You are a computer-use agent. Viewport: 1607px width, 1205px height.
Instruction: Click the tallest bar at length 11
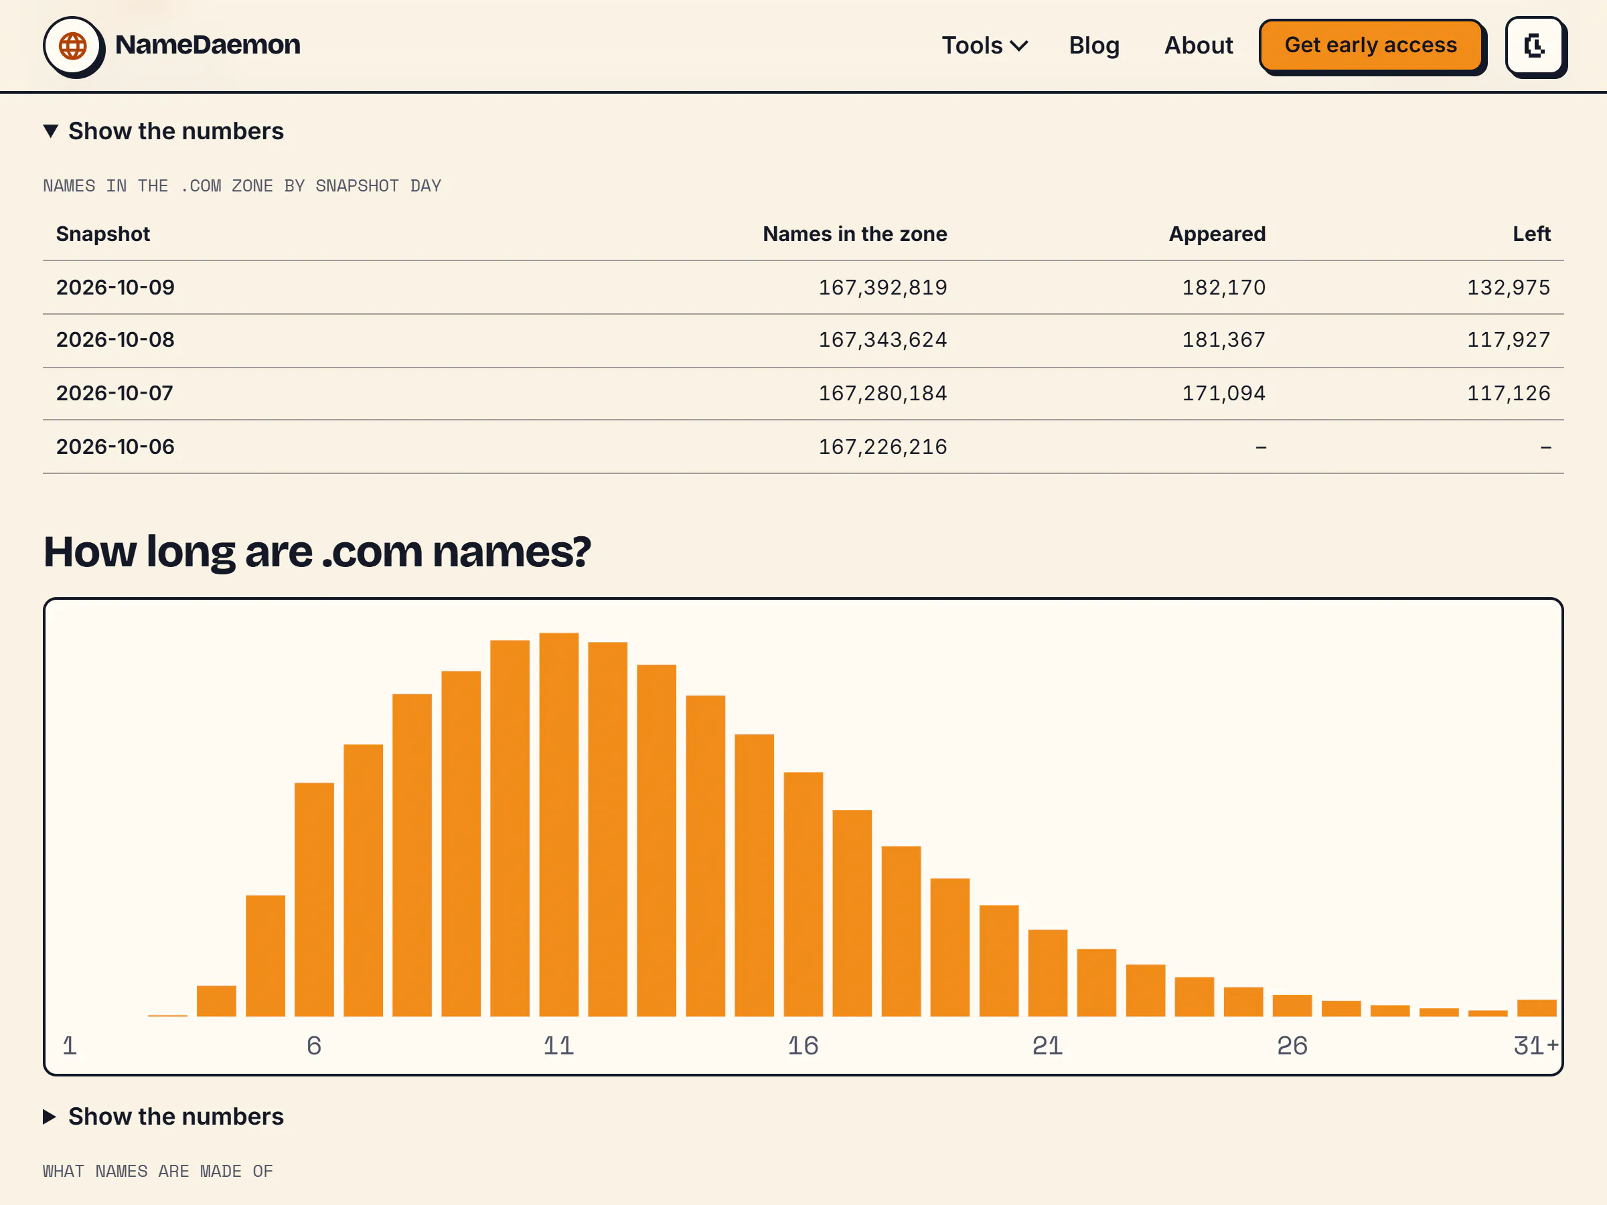[x=558, y=824]
